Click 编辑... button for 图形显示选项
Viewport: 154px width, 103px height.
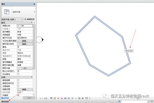tap(25, 44)
